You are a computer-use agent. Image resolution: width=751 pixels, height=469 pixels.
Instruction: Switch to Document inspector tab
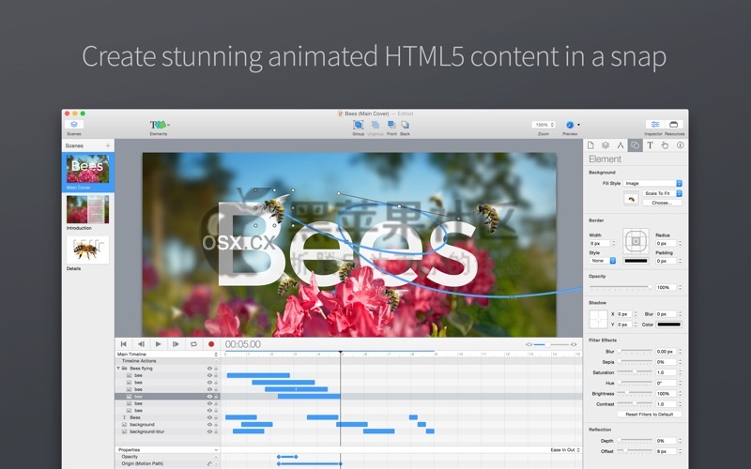(x=590, y=145)
